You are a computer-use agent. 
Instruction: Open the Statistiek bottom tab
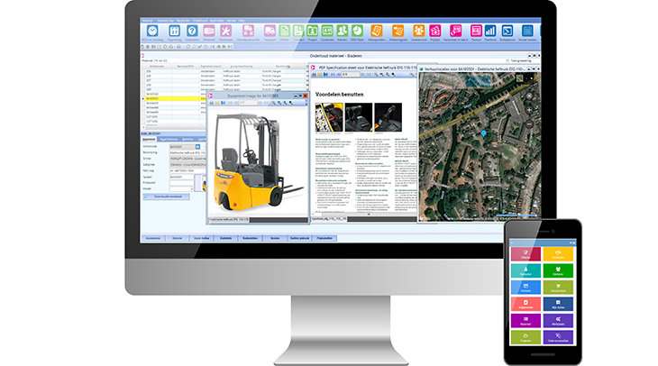[225, 238]
